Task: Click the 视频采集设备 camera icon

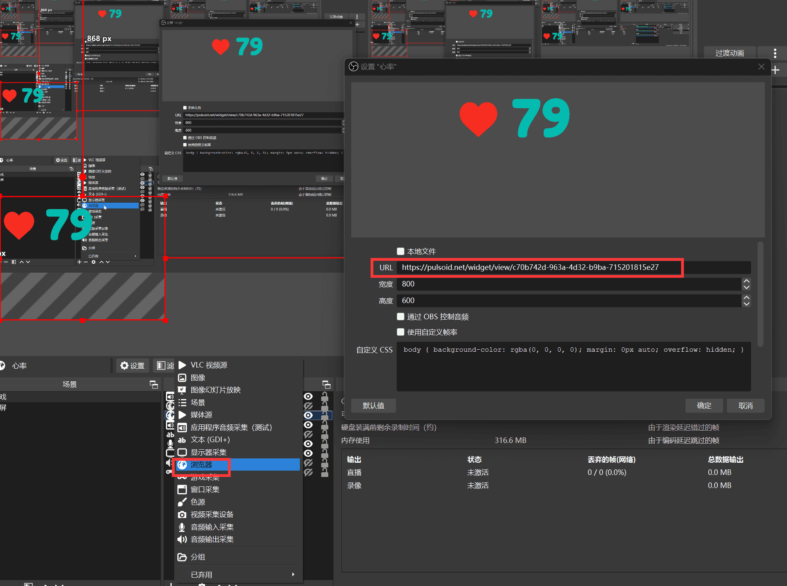Action: click(182, 515)
